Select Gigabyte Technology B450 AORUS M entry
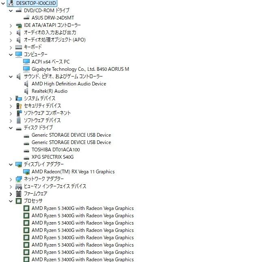 pos(80,69)
